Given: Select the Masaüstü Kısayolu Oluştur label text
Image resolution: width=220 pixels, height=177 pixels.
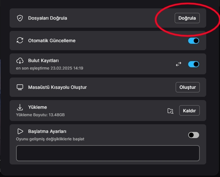Looking at the screenshot, I should (57, 87).
